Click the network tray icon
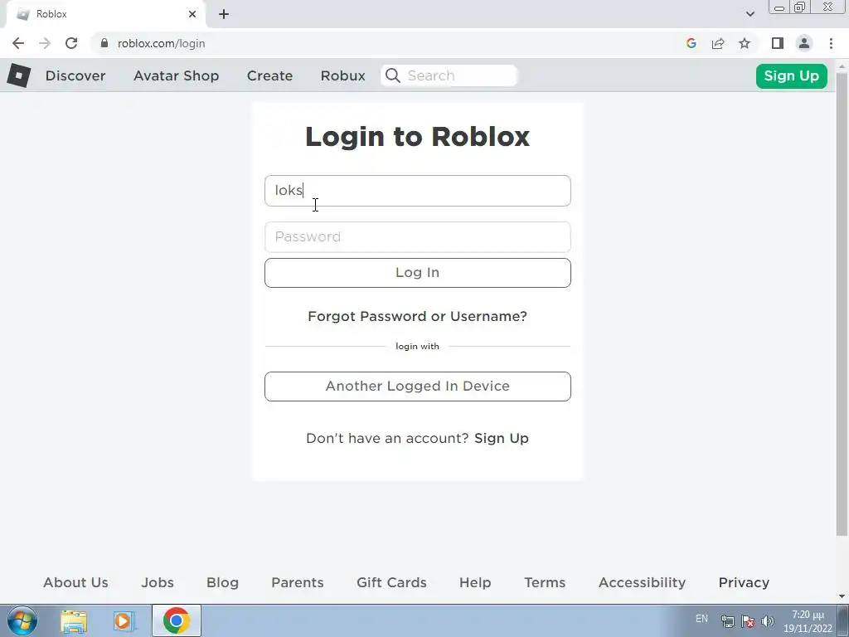This screenshot has height=637, width=849. tap(728, 621)
